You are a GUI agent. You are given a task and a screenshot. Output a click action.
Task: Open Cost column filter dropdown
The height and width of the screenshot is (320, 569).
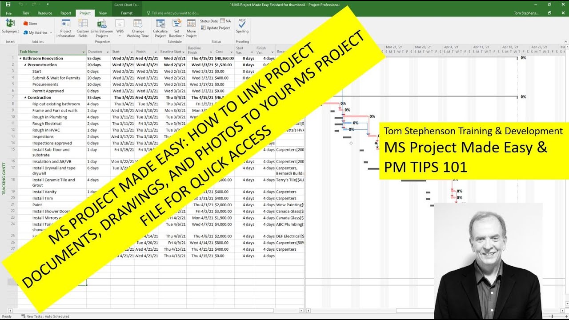231,52
